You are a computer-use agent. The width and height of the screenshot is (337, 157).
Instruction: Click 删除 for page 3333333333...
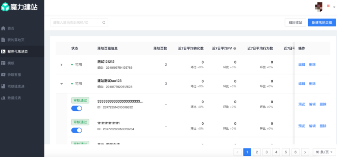point(323,104)
